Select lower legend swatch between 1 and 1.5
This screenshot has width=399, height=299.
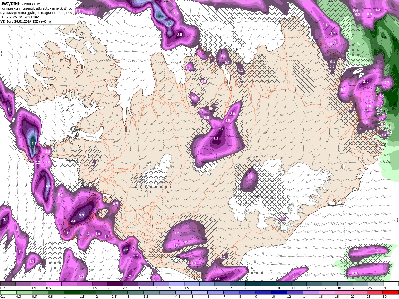(72, 292)
